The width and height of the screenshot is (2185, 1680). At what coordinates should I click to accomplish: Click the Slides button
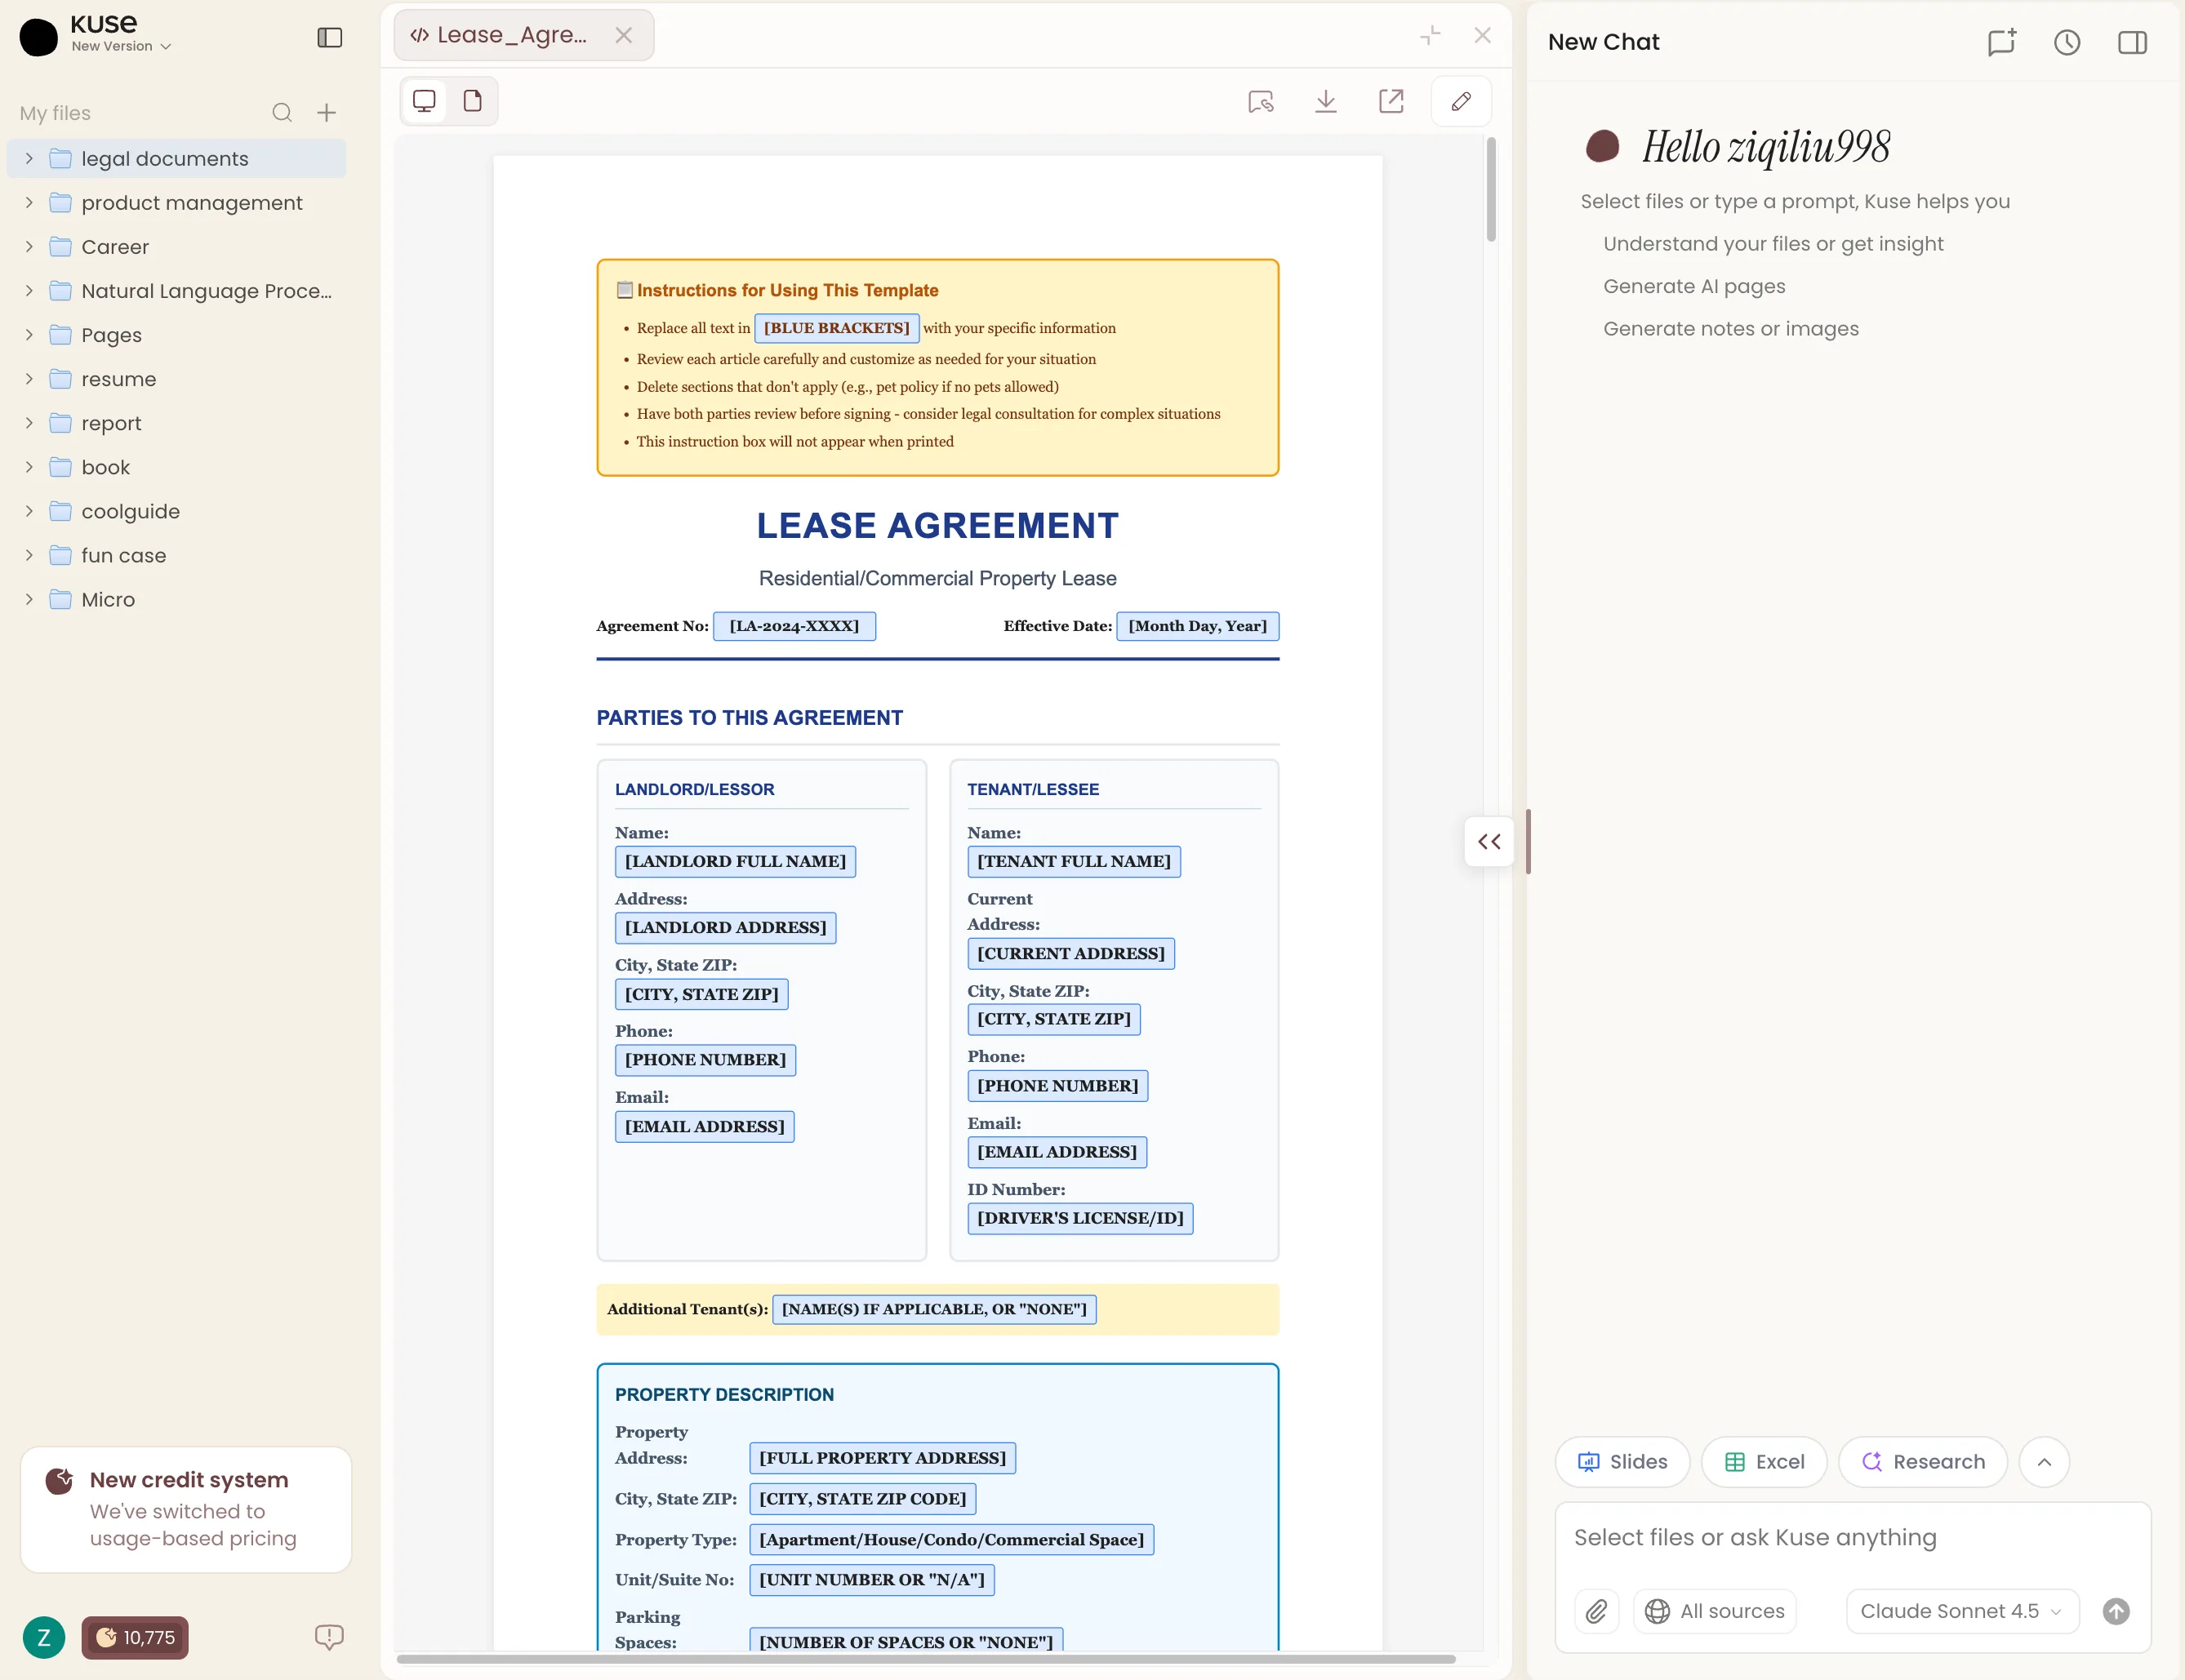pyautogui.click(x=1622, y=1462)
